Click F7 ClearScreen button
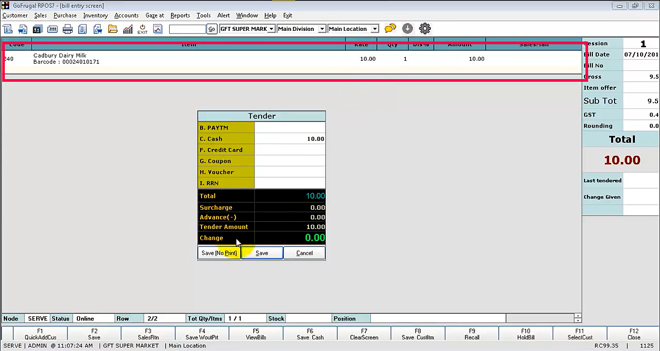 [364, 334]
